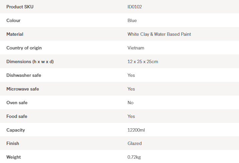This screenshot has width=239, height=163.
Task: Select the 0.72kg weight value
Action: pos(134,157)
